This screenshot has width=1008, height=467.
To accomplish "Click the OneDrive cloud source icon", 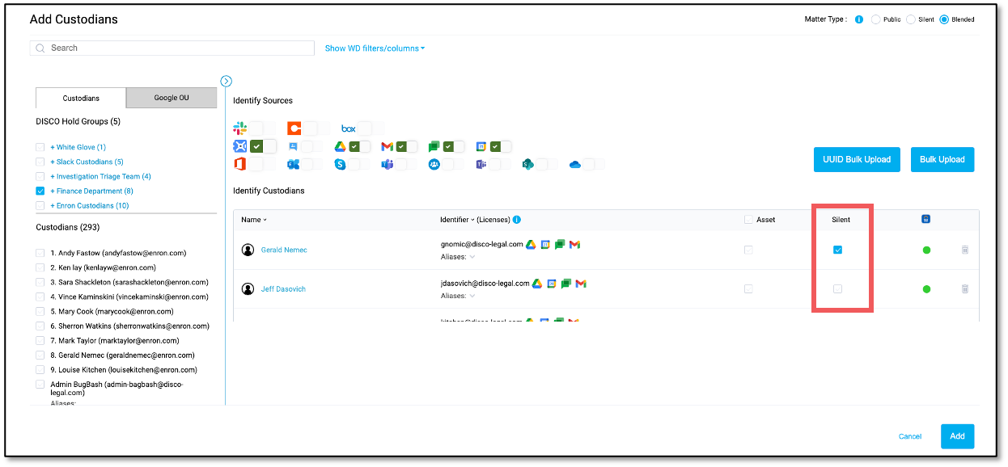I will 575,164.
